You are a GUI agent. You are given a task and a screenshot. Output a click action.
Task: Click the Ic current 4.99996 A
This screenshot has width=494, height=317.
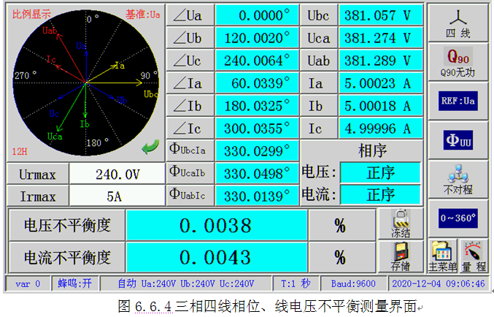[x=381, y=129]
